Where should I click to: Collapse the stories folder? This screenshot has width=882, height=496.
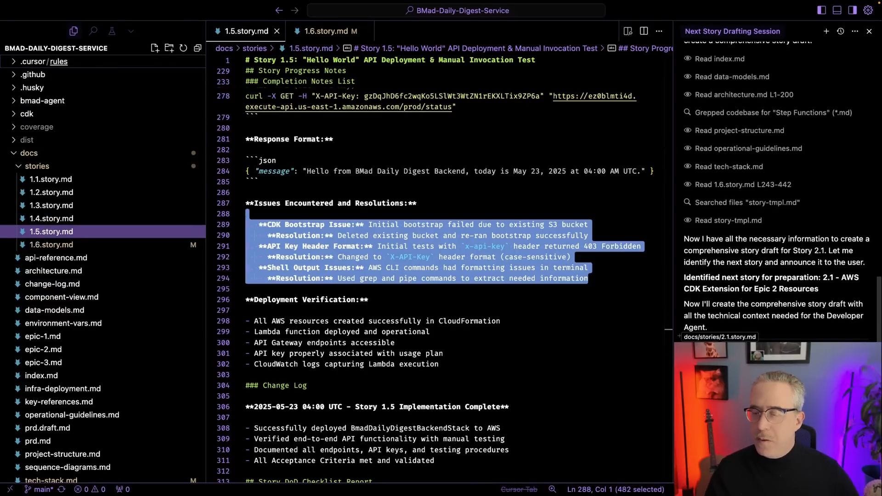coord(37,166)
